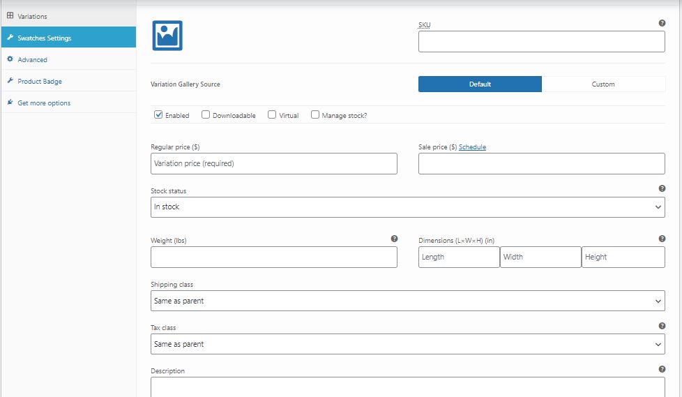Open the Variations tab
Viewport: 682px width, 397px height.
(68, 16)
